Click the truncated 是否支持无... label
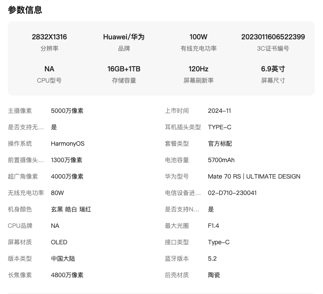The width and height of the screenshot is (323, 294). pyautogui.click(x=26, y=127)
